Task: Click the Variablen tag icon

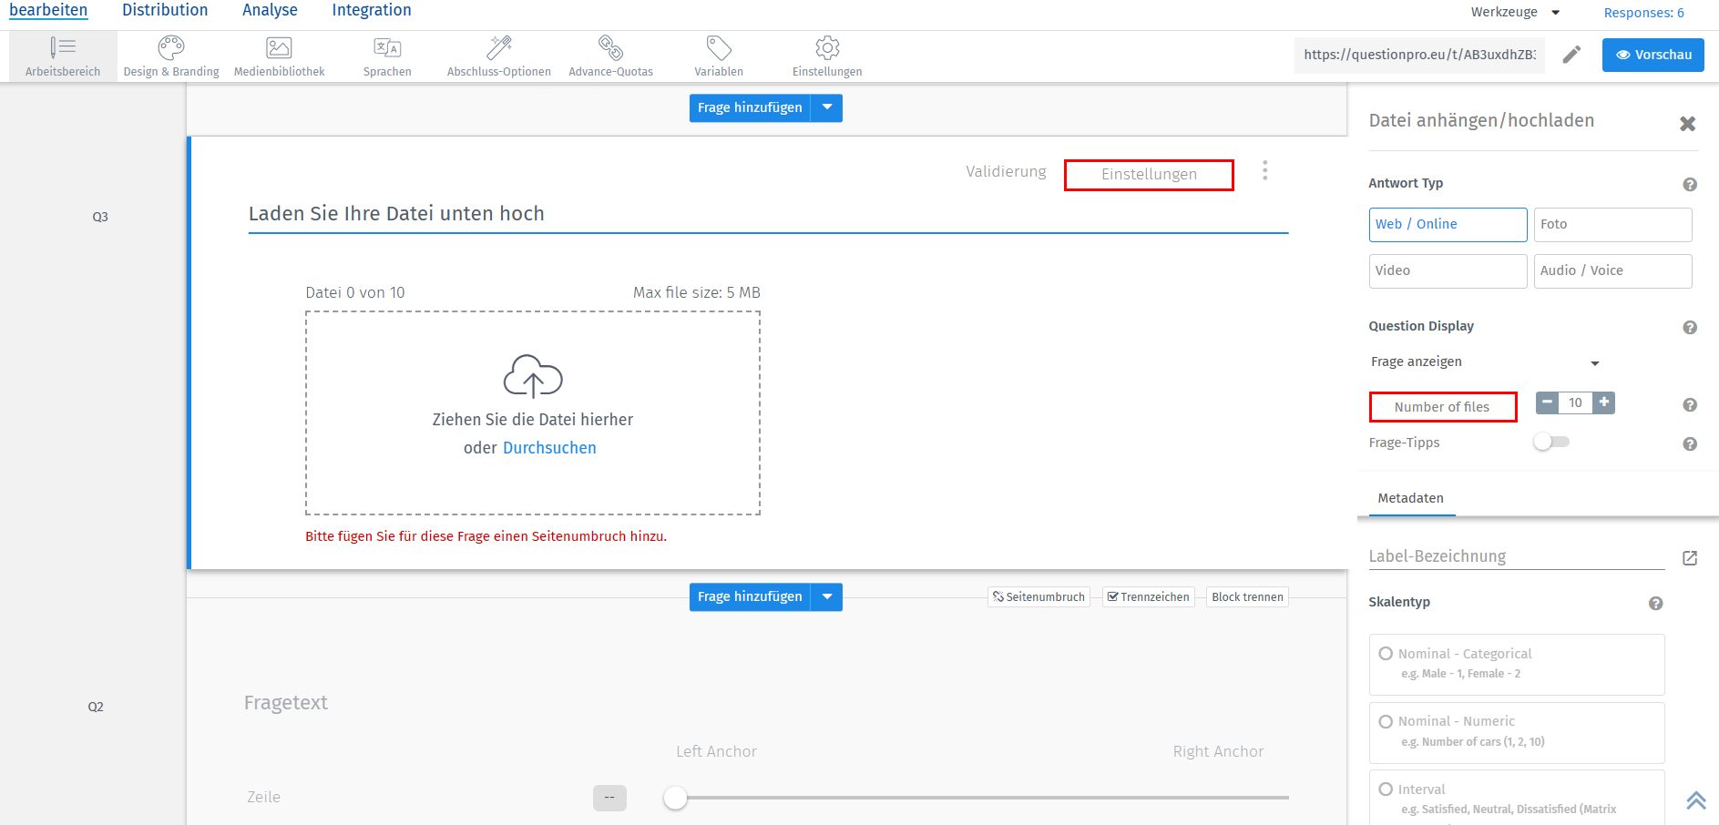Action: (719, 47)
